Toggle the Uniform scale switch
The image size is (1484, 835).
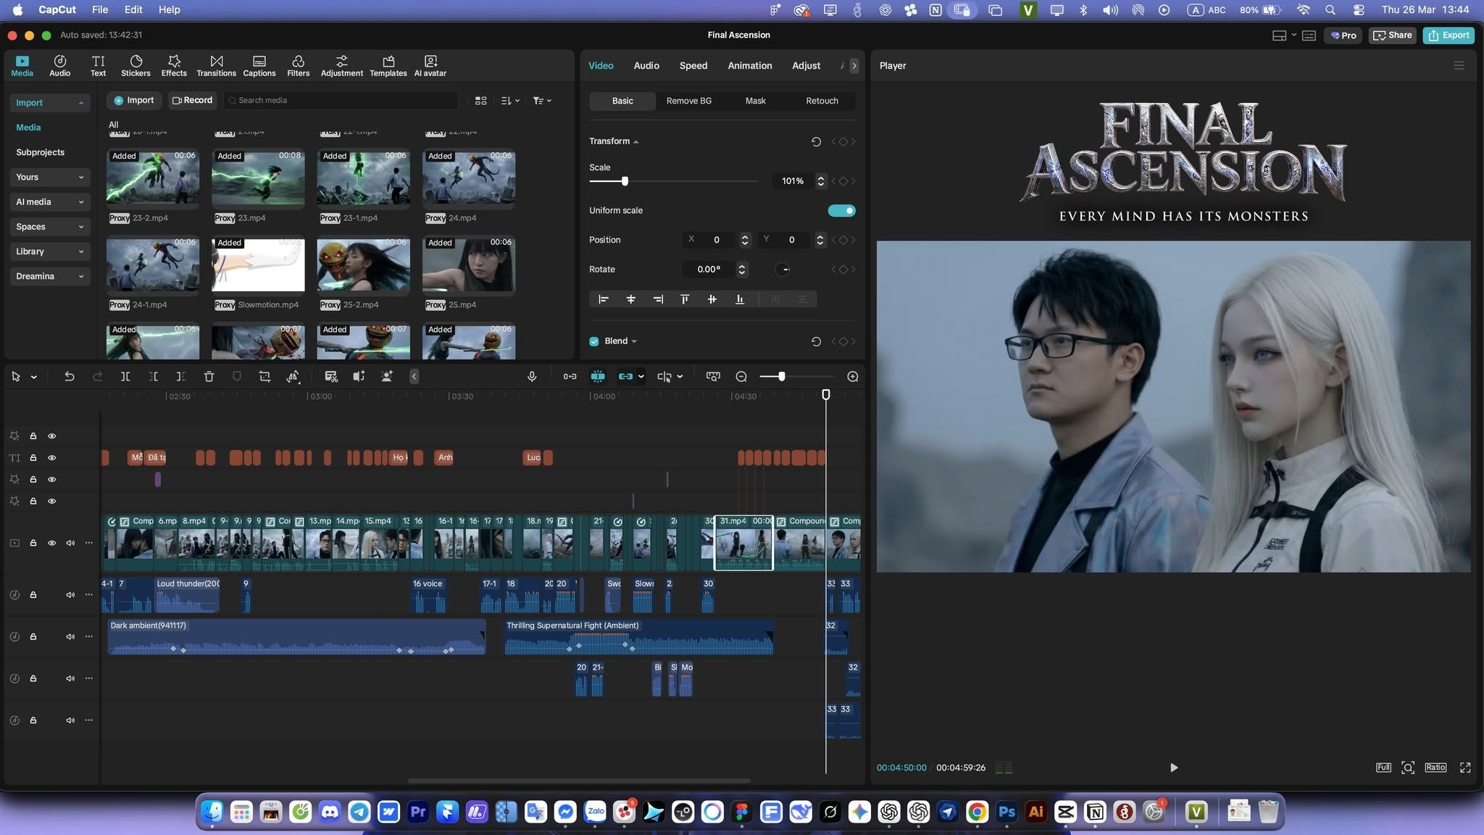click(841, 211)
